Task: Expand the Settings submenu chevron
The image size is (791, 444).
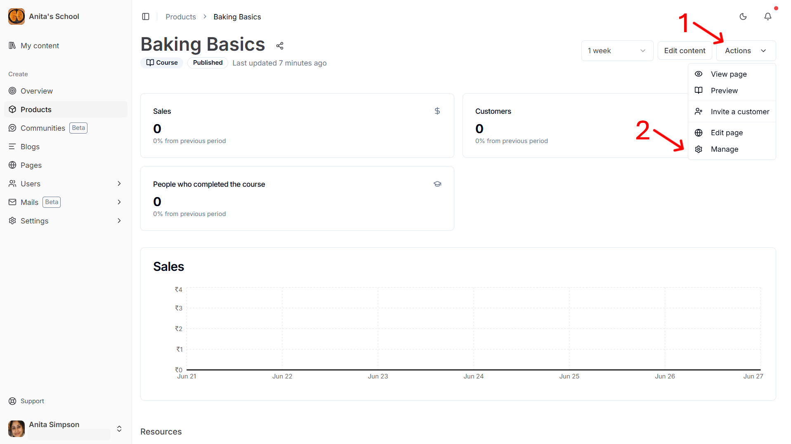Action: [119, 221]
